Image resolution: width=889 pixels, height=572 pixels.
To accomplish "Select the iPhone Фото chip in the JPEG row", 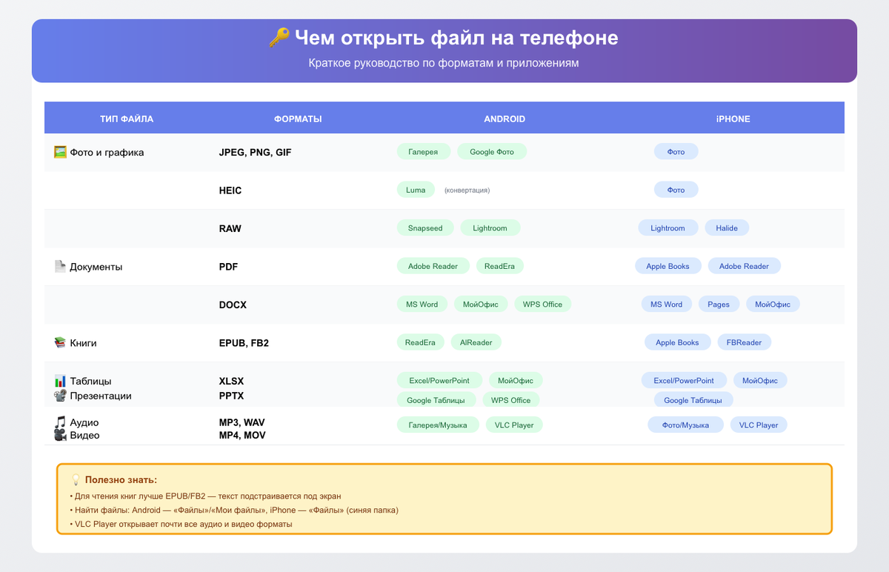I will (x=676, y=152).
